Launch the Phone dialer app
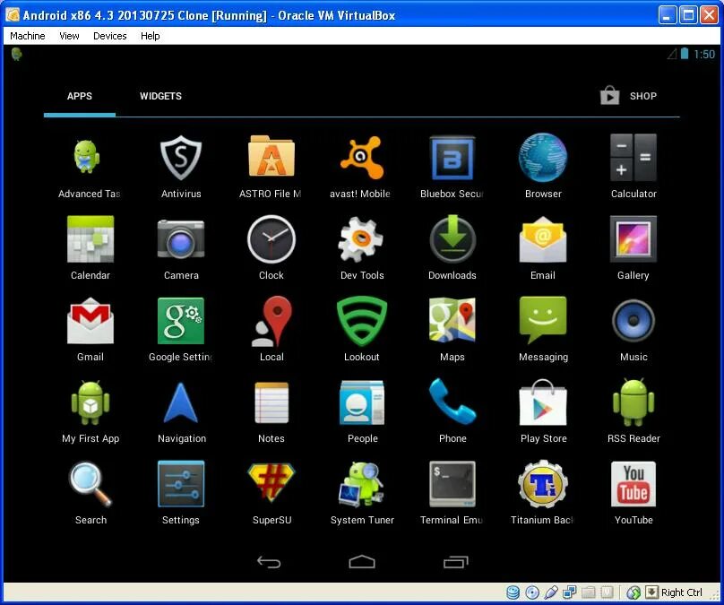The image size is (724, 605). coord(452,402)
